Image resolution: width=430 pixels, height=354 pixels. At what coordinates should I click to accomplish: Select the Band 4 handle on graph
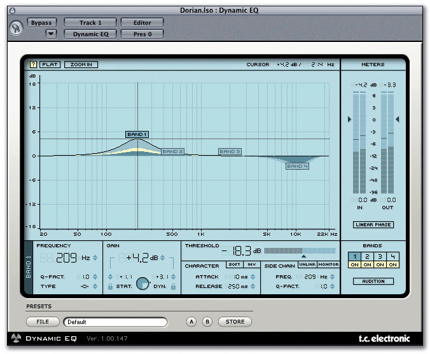(x=297, y=166)
